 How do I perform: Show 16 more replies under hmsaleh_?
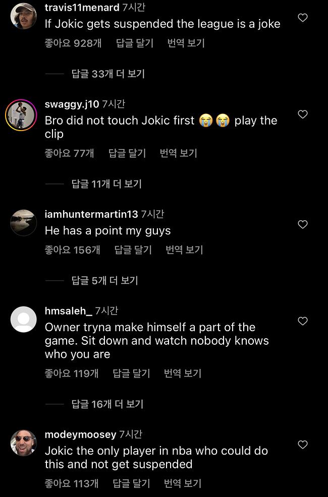tap(107, 404)
